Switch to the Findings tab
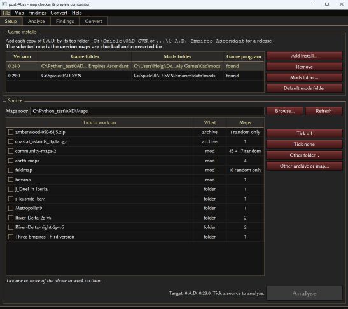The image size is (348, 309). tap(65, 21)
